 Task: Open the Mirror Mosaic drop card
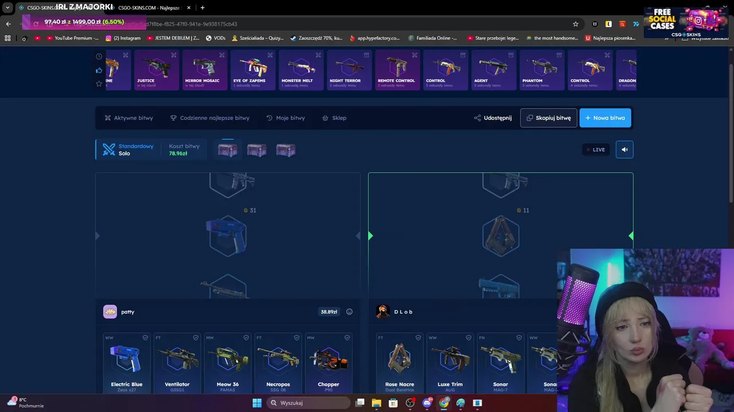pos(205,70)
